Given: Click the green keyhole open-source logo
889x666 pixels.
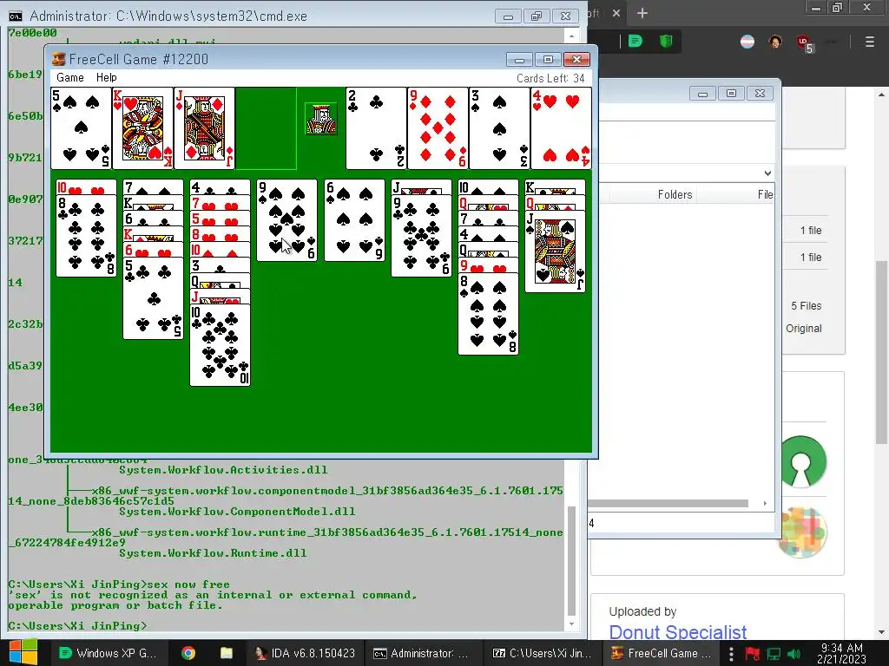Looking at the screenshot, I should click(x=801, y=461).
